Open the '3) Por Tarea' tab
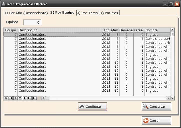181x128 pixels. (87, 13)
